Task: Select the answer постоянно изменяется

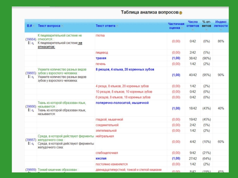Action: pyautogui.click(x=112, y=164)
